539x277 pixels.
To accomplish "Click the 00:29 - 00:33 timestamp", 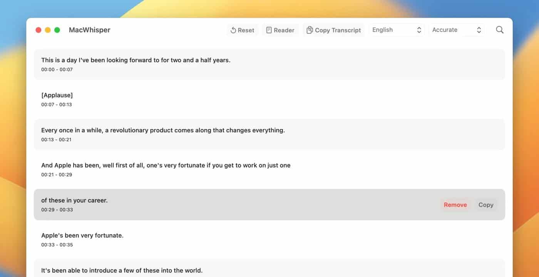I will point(57,210).
